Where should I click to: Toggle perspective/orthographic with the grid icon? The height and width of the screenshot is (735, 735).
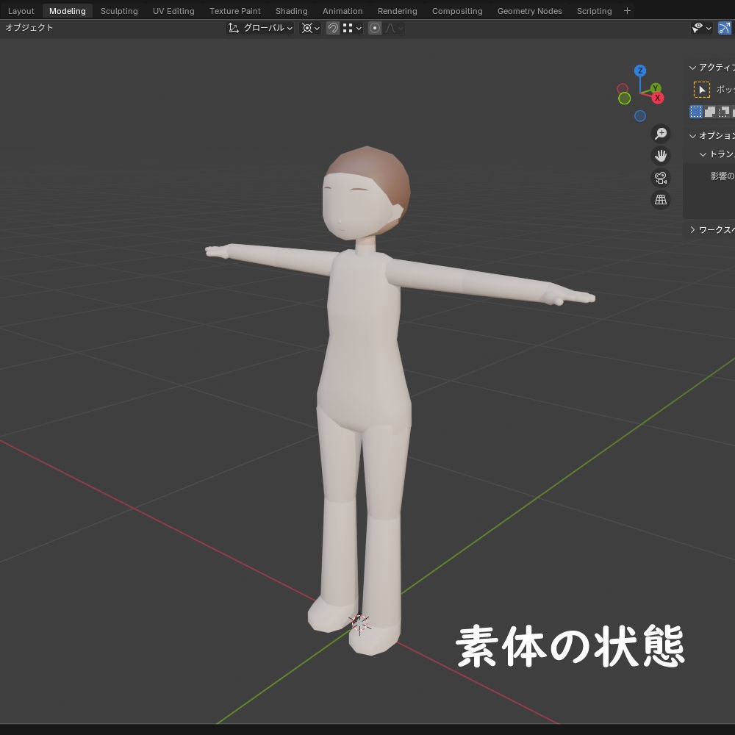tap(661, 200)
